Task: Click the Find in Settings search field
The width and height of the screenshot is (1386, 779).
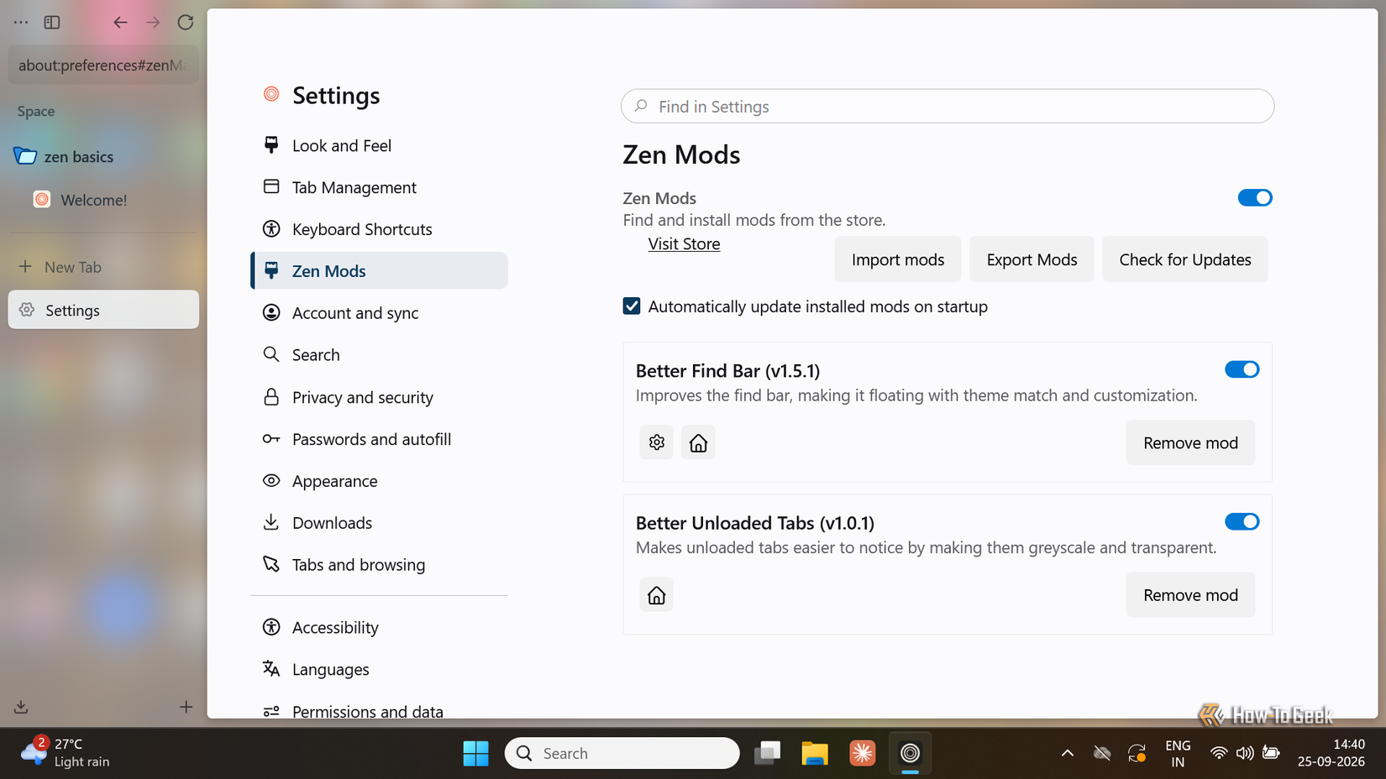Action: [x=948, y=107]
